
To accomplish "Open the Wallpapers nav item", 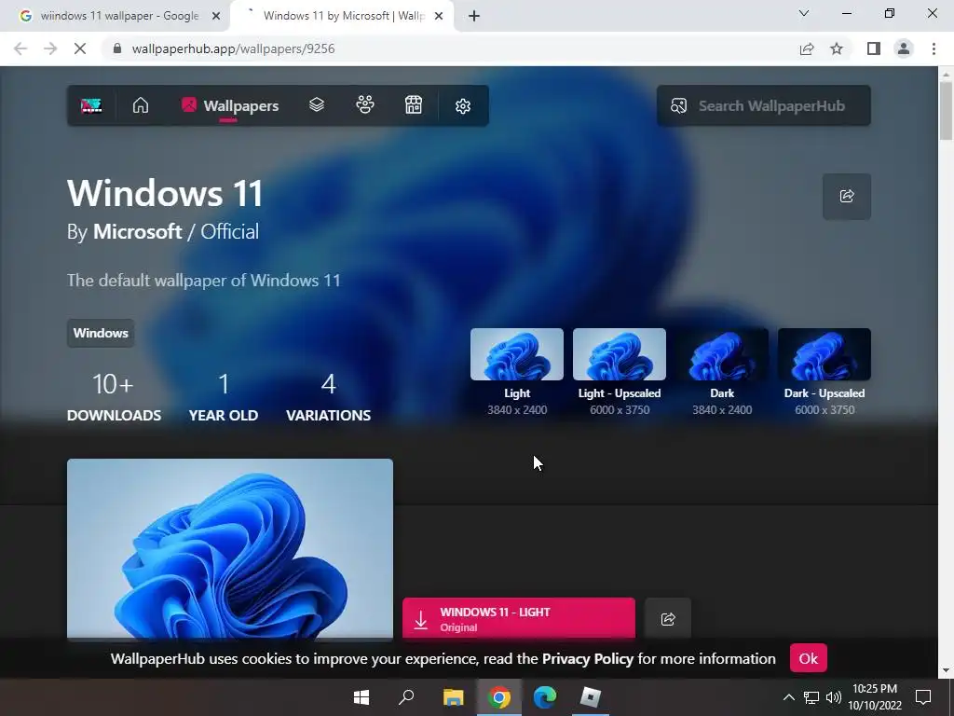I will coord(230,106).
